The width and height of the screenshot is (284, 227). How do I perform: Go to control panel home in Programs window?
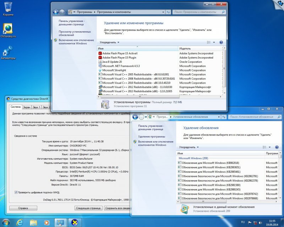tap(71, 23)
